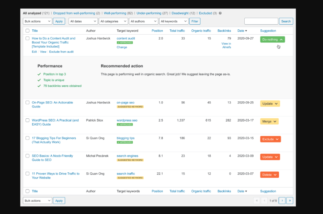Filter by Dropped from well-performing
Image resolution: width=323 pixels, height=214 pixels.
76,13
